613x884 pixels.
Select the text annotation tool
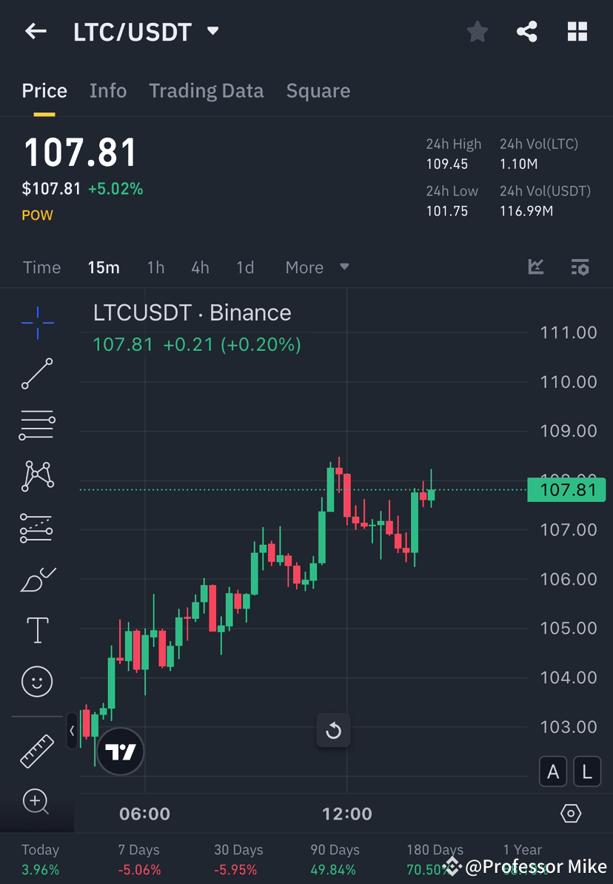click(37, 630)
